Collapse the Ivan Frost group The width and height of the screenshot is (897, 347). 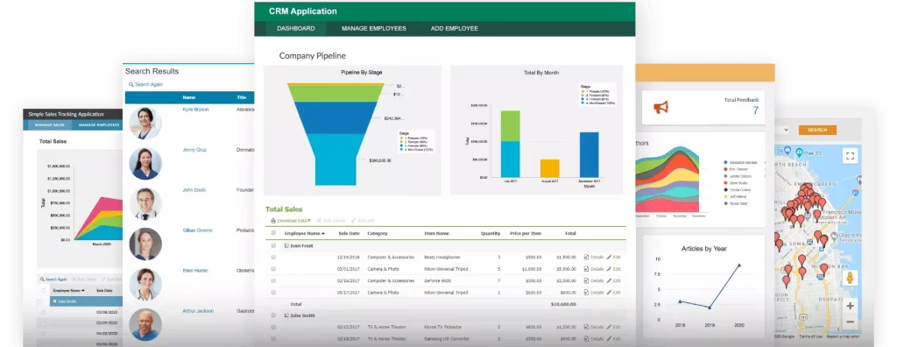click(286, 245)
